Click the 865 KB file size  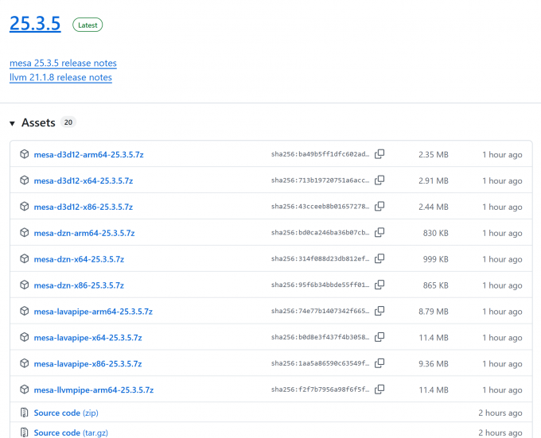coord(436,285)
